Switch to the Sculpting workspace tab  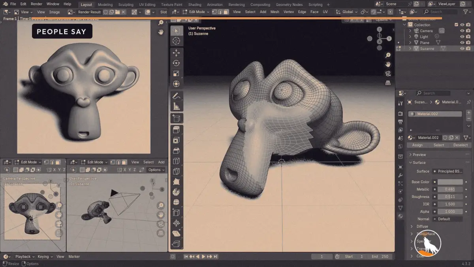pyautogui.click(x=126, y=5)
